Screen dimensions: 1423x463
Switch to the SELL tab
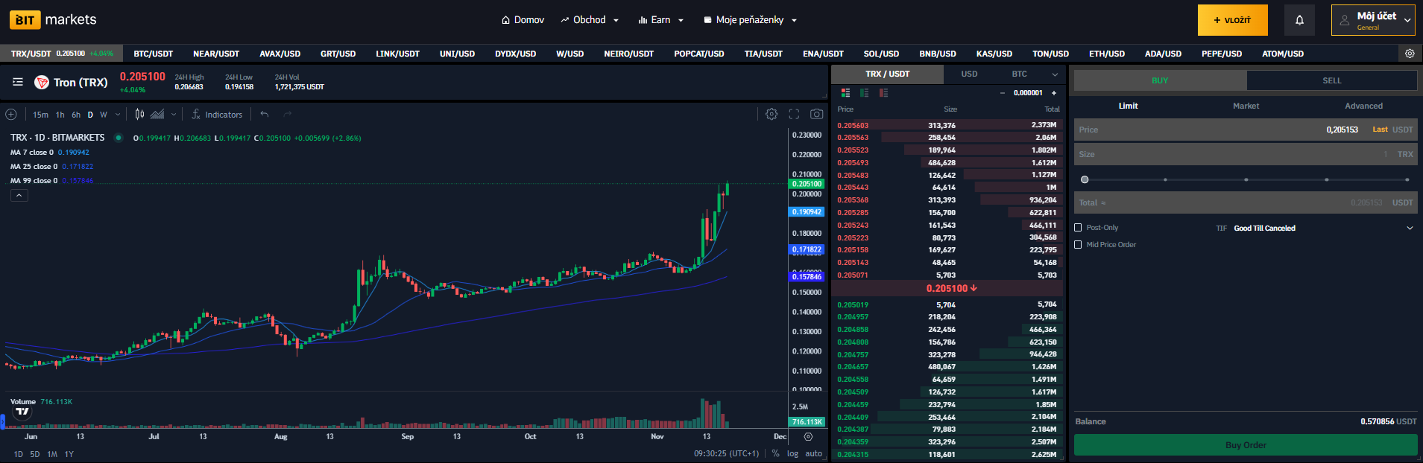pos(1332,80)
